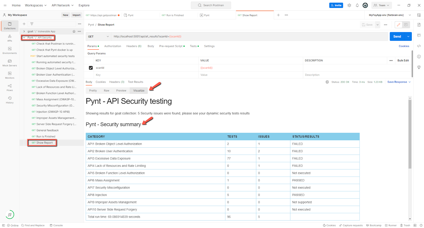This screenshot has width=424, height=228.
Task: Open the Cookies link under Send
Action: pos(404,46)
